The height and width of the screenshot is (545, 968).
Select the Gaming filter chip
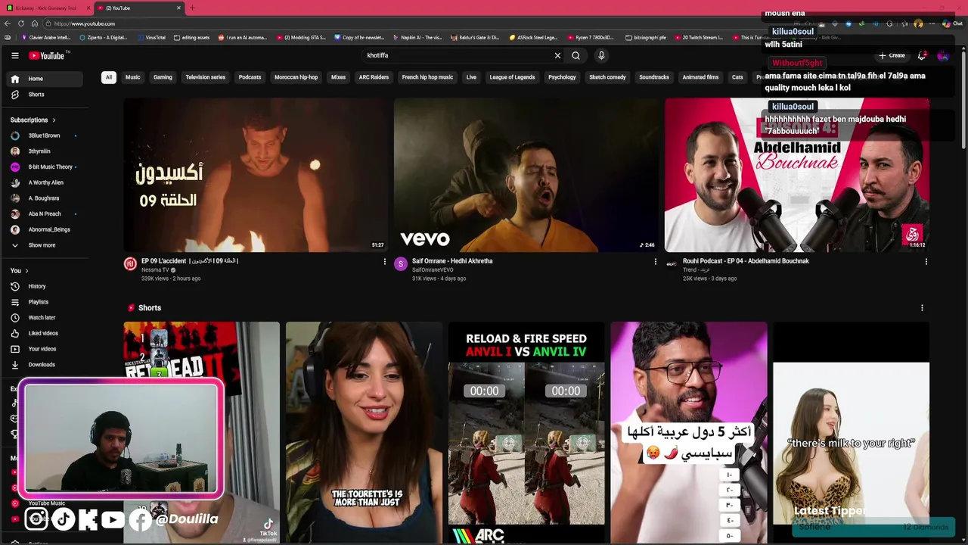point(163,77)
